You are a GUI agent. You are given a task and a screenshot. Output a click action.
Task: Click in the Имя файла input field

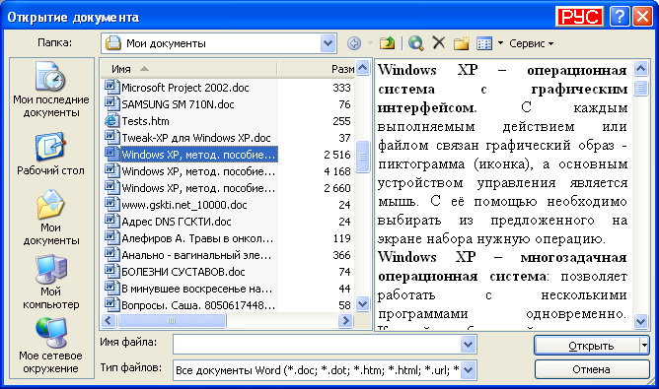(x=317, y=345)
